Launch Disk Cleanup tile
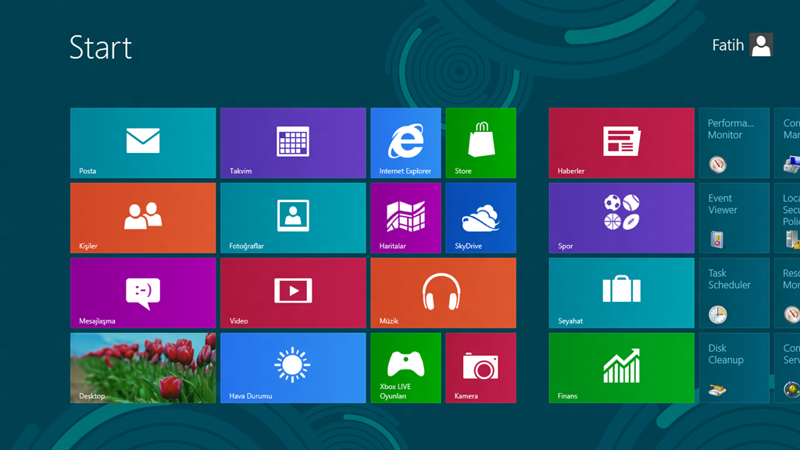The width and height of the screenshot is (800, 450). click(x=734, y=368)
